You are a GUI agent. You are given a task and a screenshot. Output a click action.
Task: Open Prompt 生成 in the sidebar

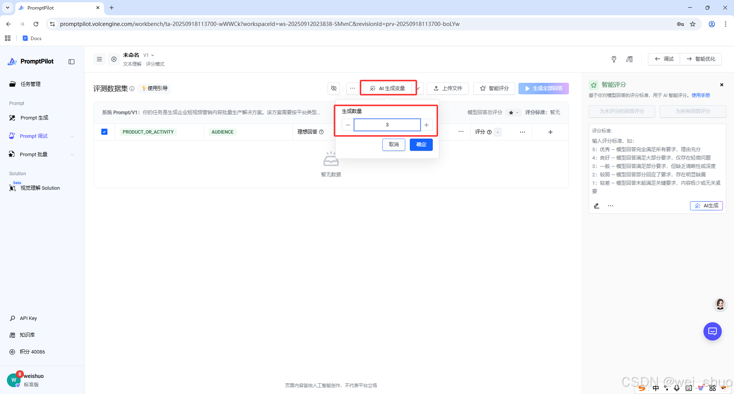coord(42,118)
